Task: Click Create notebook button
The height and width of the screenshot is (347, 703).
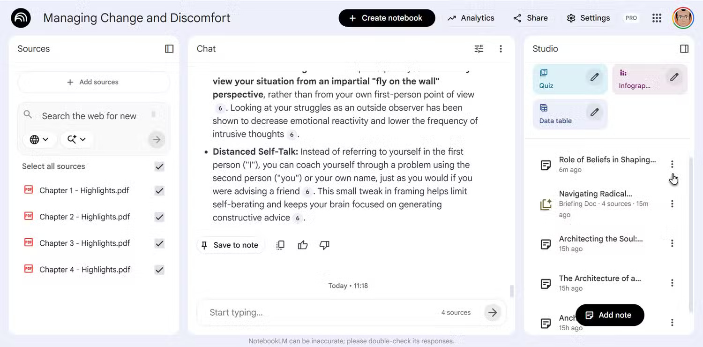Action: pos(387,18)
